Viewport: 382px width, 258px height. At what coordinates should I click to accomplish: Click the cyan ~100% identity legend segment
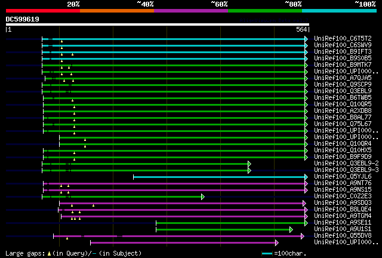click(x=340, y=11)
